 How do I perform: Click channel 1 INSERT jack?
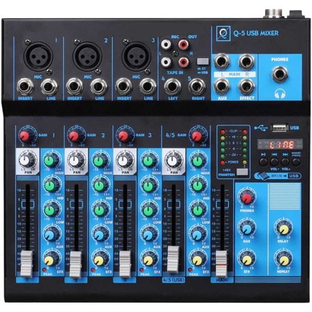tap(25, 87)
